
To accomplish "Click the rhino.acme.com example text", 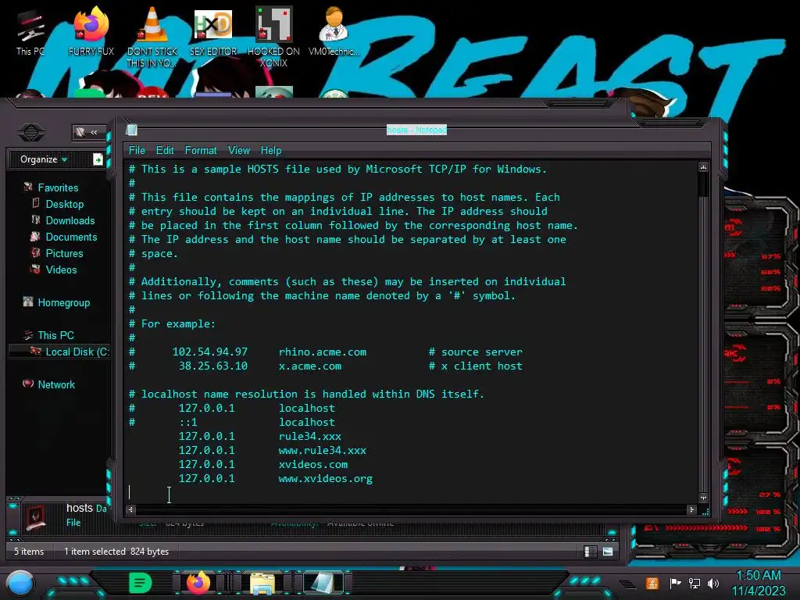I will click(323, 352).
